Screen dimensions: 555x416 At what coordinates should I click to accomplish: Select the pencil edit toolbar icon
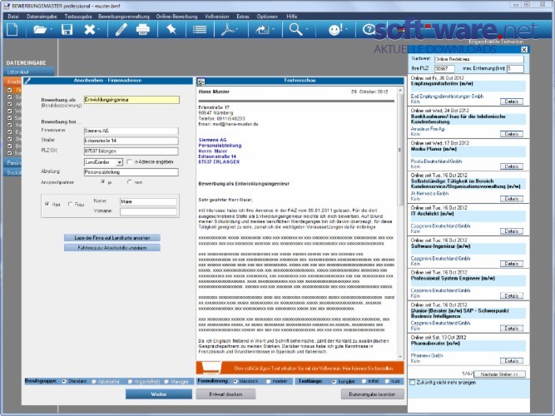[x=121, y=29]
